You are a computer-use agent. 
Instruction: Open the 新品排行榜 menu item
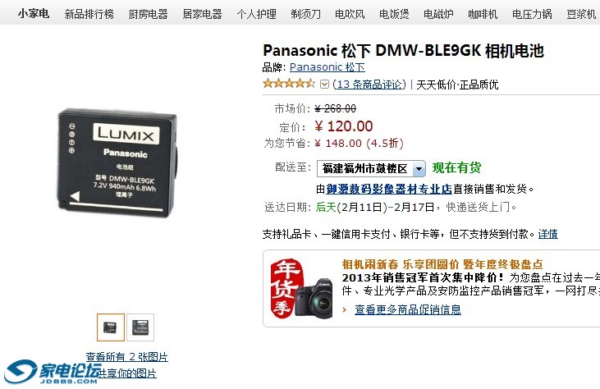tap(89, 14)
